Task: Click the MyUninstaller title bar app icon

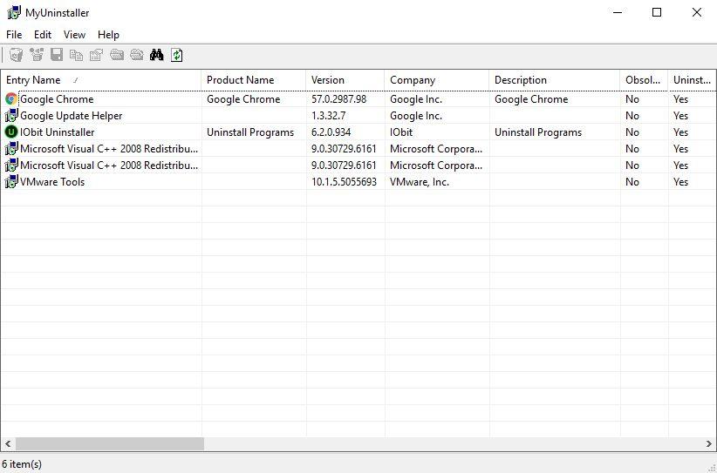Action: click(14, 13)
